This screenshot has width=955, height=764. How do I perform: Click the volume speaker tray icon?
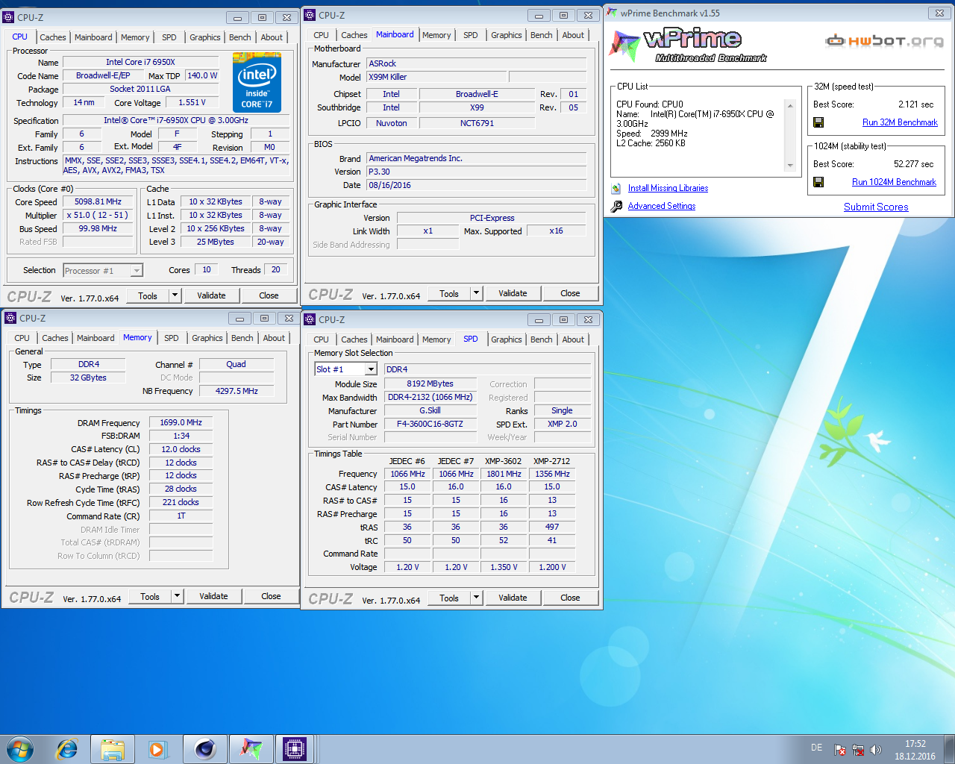point(876,750)
